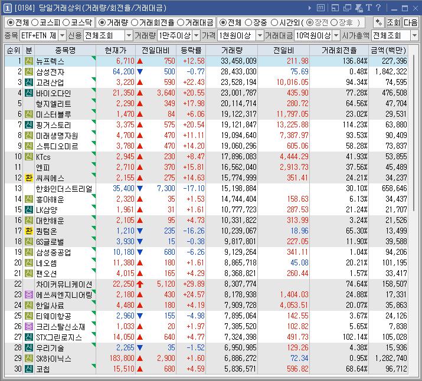Click the 신 badge next to 바이오다인

[x=29, y=93]
